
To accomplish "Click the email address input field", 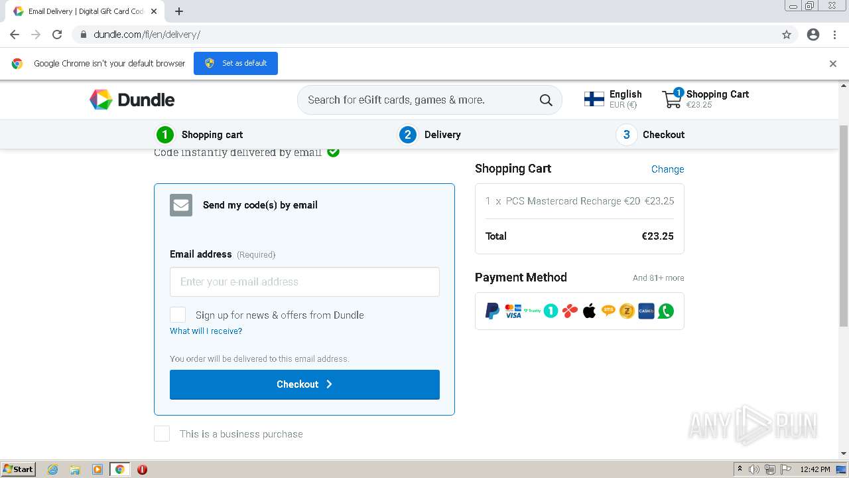I will pyautogui.click(x=304, y=281).
